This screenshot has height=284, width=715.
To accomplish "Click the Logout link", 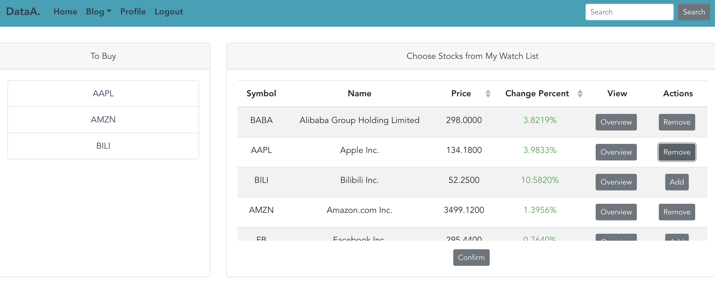I will pyautogui.click(x=169, y=12).
